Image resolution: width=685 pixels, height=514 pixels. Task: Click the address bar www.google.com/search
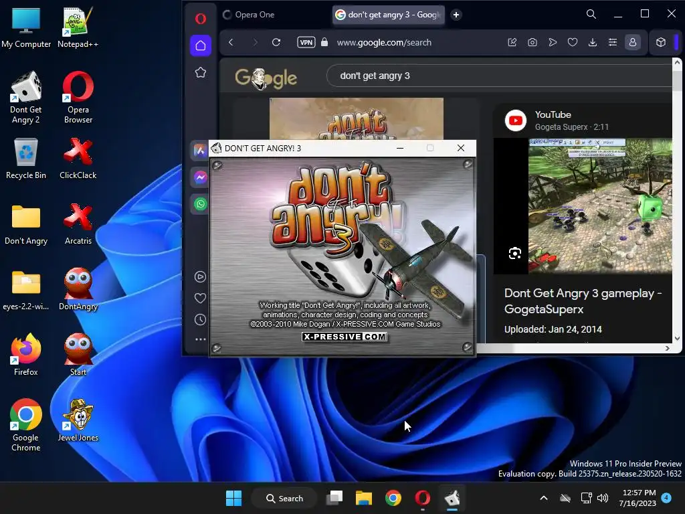384,42
